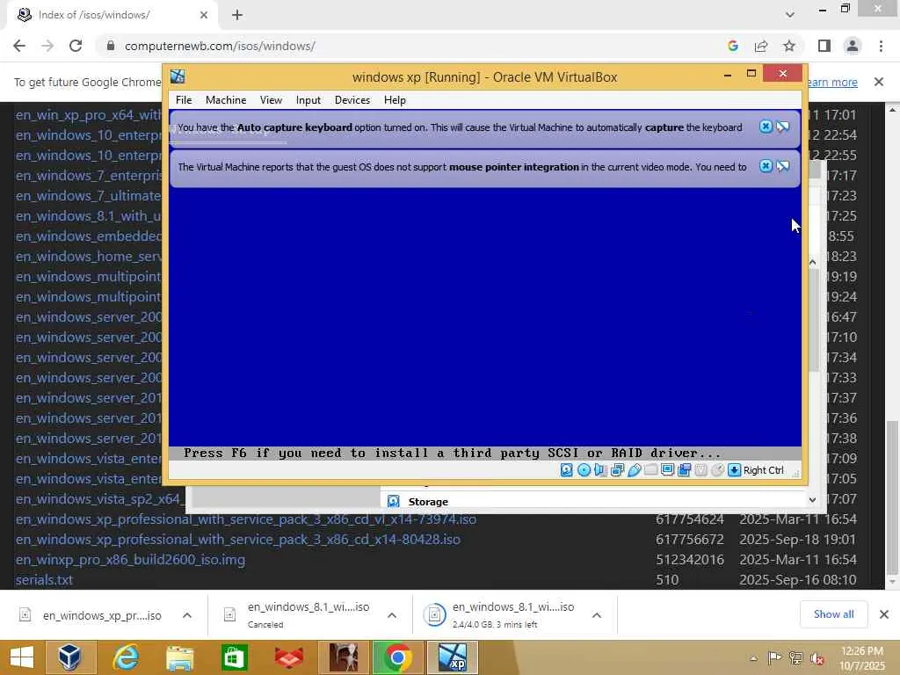Open Chrome tab search chevron
This screenshot has height=675, width=900.
pos(790,15)
